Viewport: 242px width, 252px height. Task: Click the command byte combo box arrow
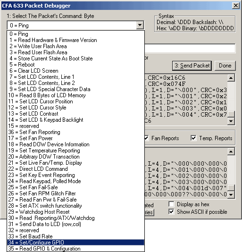[x=140, y=25]
